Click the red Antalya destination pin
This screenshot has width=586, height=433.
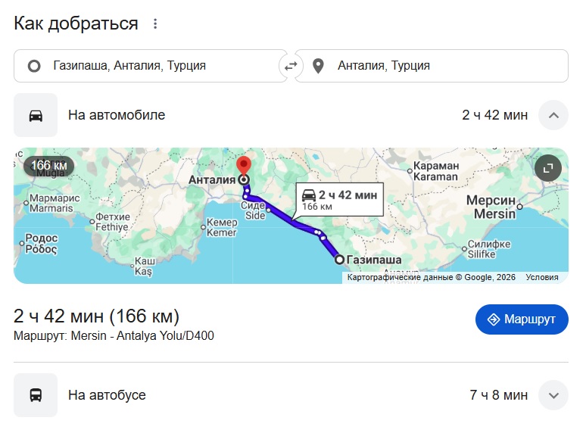click(244, 166)
